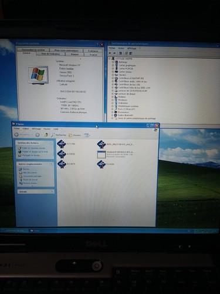Image resolution: width=220 pixels, height=294 pixels.
Task: Switch to the Matériel tab
Action: point(75,54)
